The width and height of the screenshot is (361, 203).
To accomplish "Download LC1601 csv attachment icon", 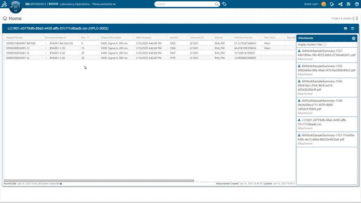I will tap(299, 120).
